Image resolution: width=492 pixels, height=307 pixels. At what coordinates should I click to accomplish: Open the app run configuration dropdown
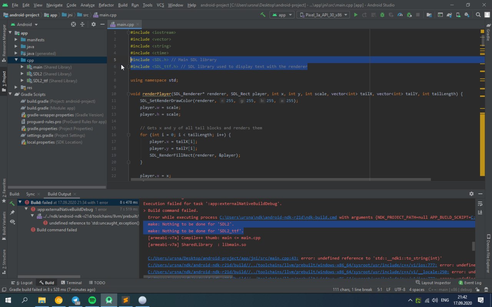pos(282,15)
